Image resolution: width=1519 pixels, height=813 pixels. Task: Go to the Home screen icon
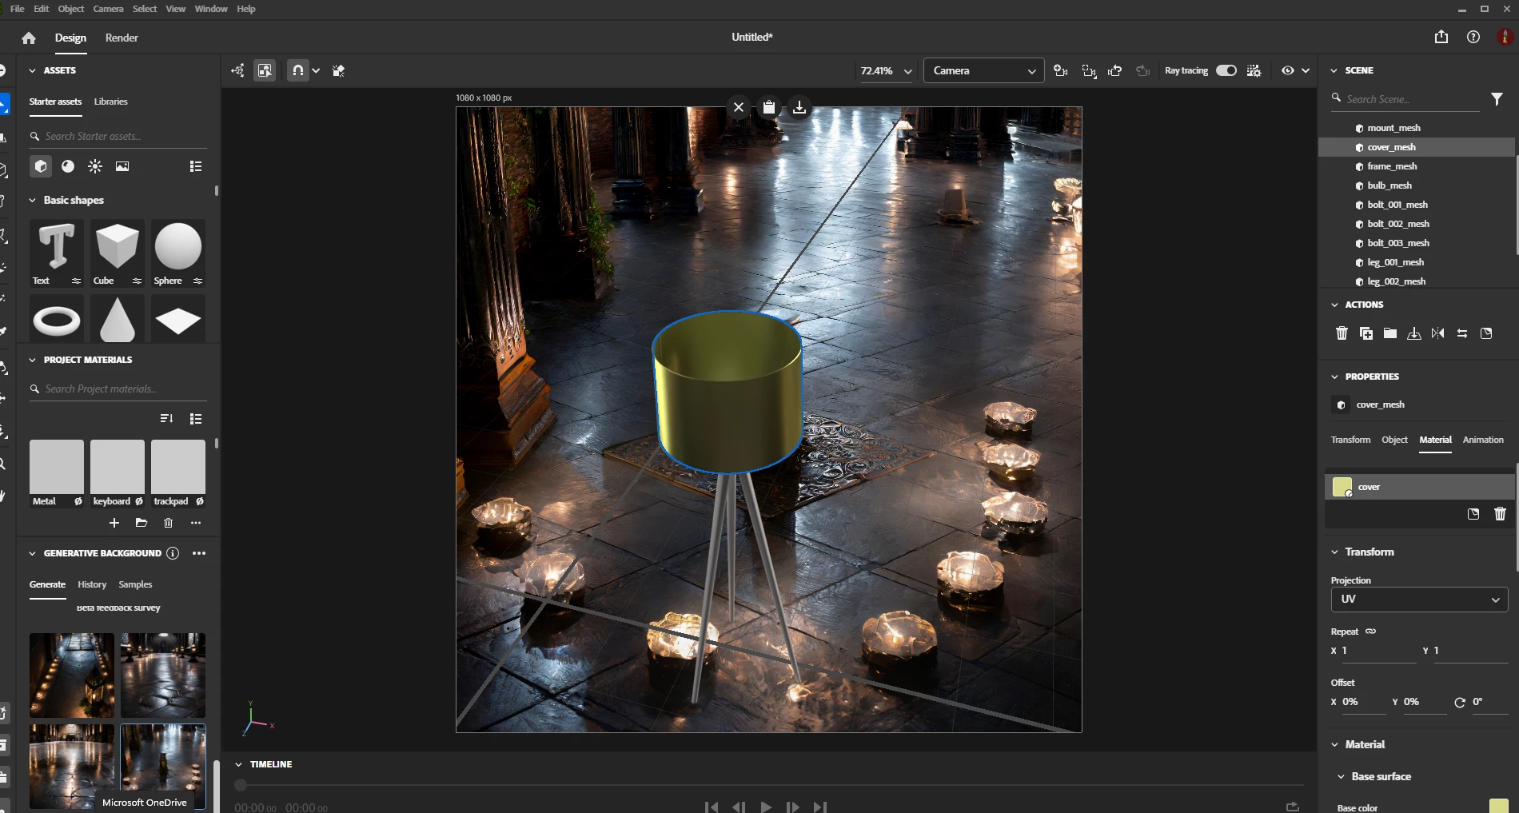tap(29, 38)
